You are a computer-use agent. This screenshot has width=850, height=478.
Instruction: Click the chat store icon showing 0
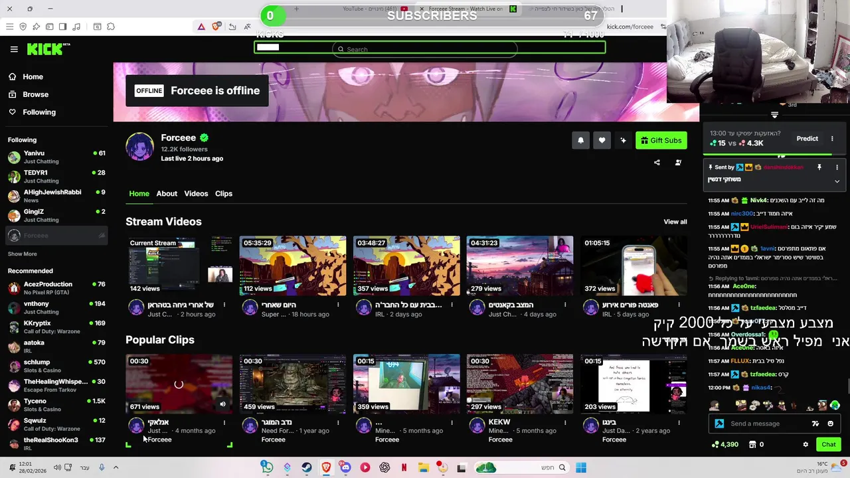pos(752,445)
